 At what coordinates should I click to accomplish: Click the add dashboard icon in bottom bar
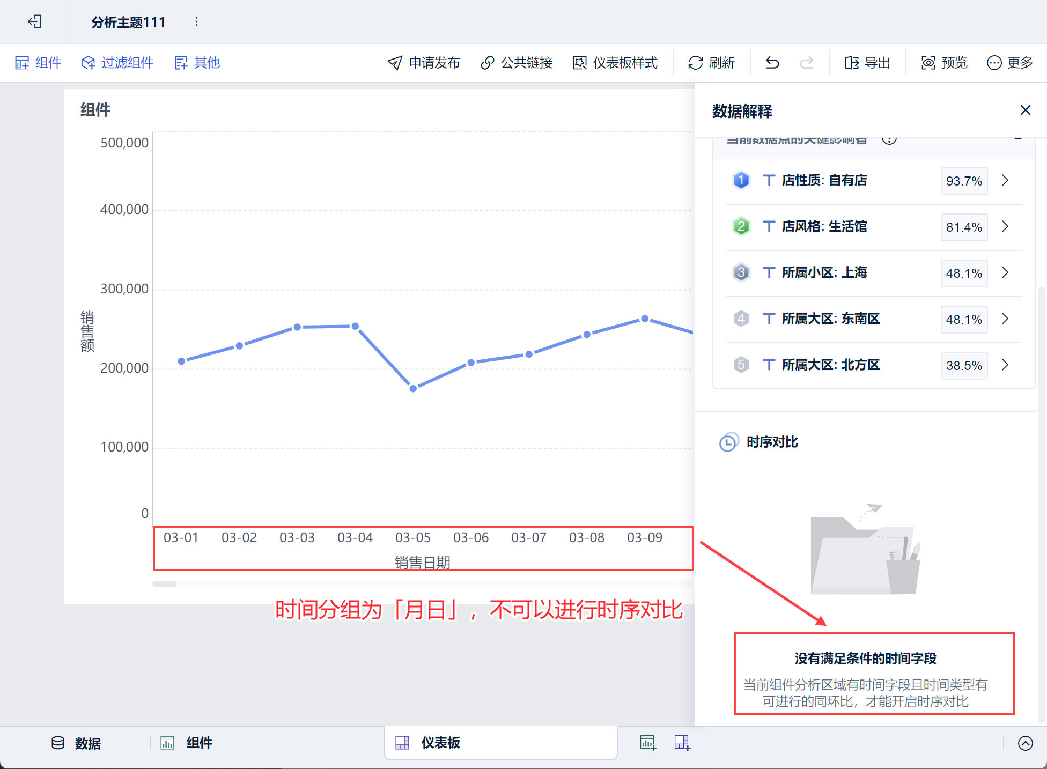point(682,743)
